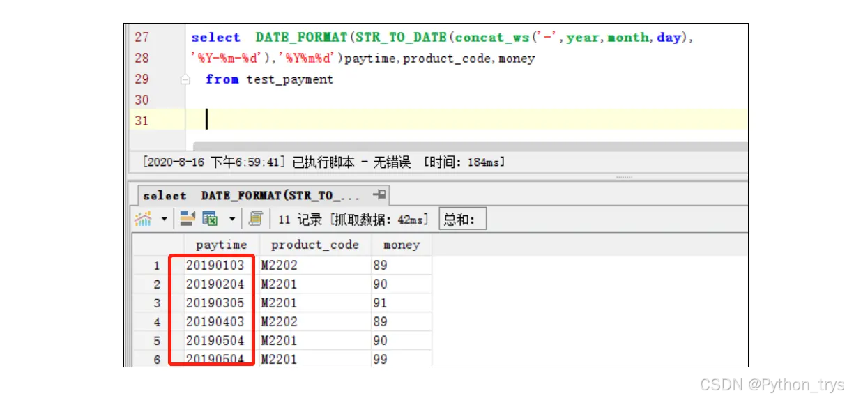847x398 pixels.
Task: Open the chart view icon in results toolbar
Action: 143,220
